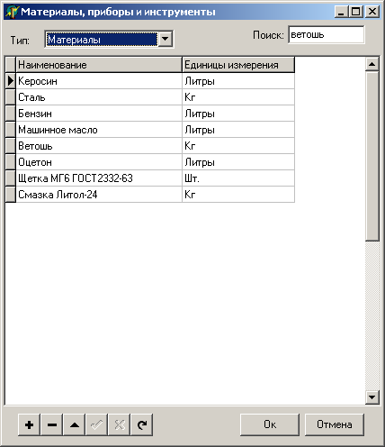Click the Наименование column header
The image size is (385, 447).
(x=99, y=65)
